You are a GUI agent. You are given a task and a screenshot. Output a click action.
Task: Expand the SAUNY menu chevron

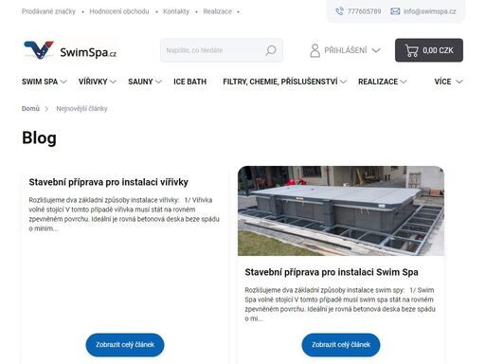pos(158,82)
